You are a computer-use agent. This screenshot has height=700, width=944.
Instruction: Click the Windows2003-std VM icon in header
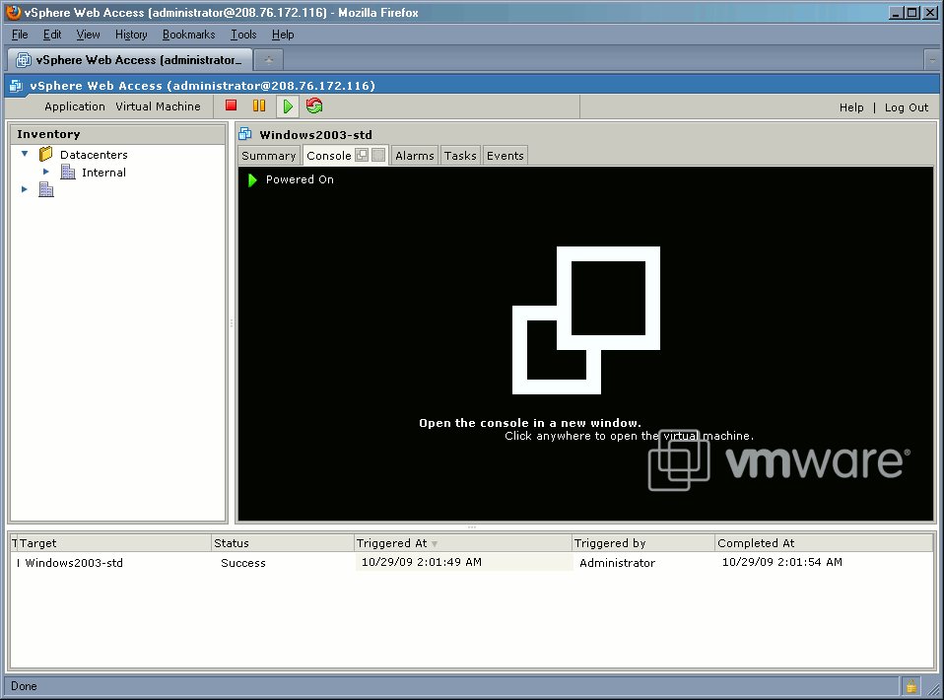tap(245, 134)
